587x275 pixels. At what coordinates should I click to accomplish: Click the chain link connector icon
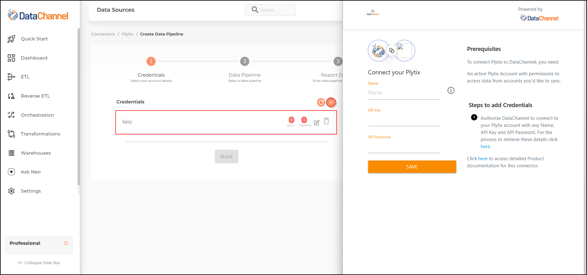(392, 51)
